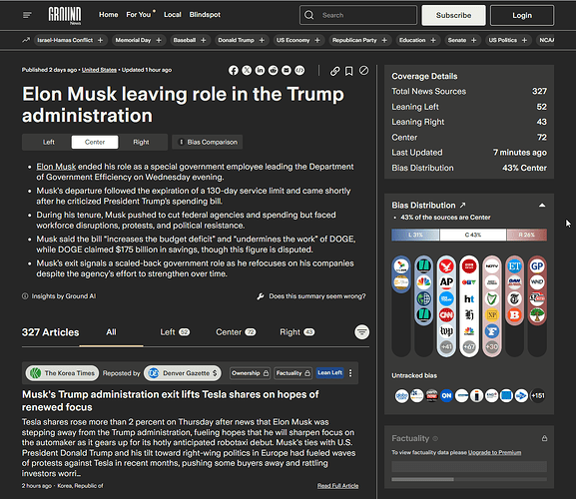Open the three-dot menu on Korea Times article
This screenshot has height=499, width=576.
coord(350,373)
